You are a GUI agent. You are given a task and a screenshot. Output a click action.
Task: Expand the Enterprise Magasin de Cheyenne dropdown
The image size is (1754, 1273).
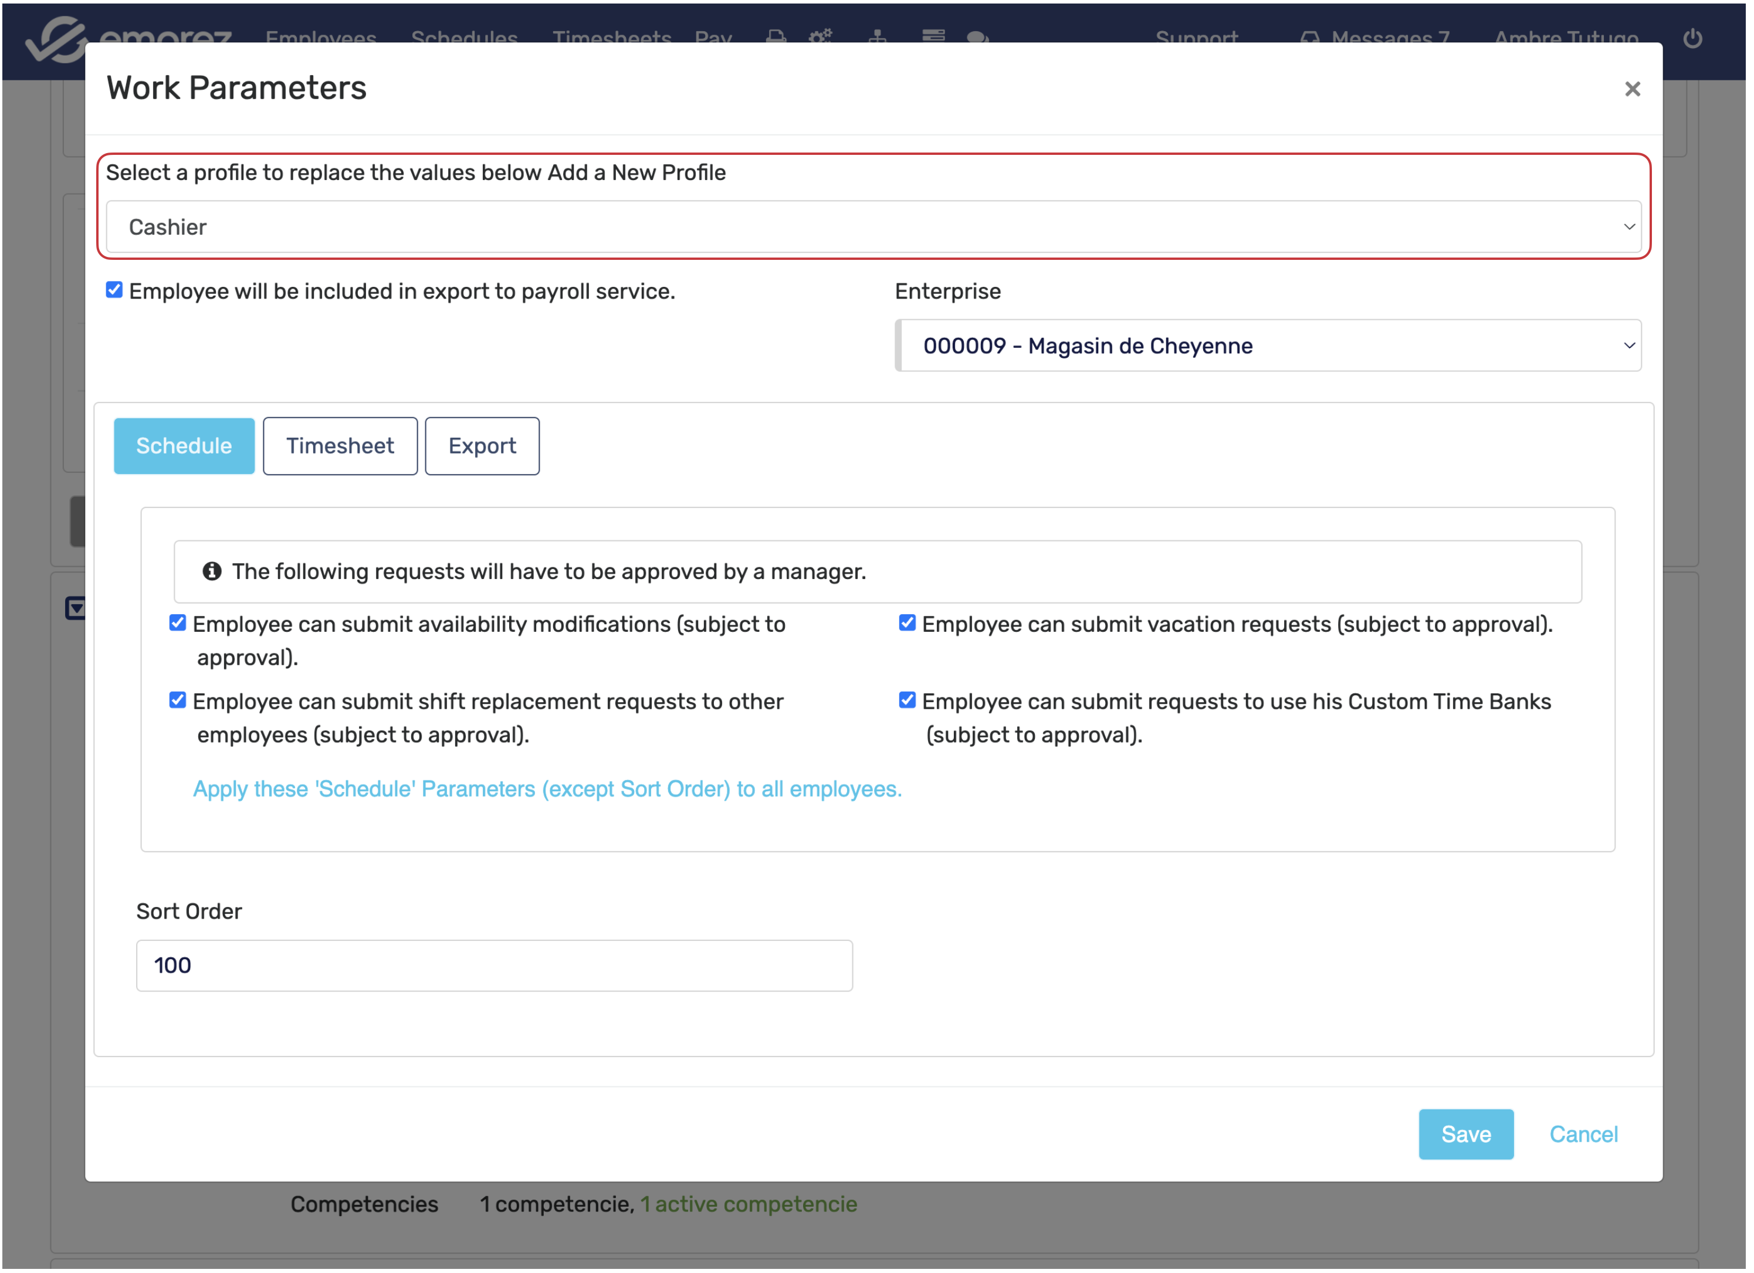point(1268,346)
